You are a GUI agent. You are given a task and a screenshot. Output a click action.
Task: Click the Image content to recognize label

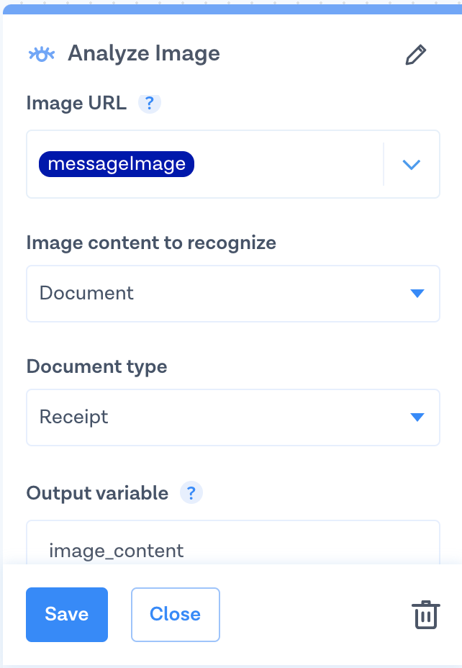151,243
